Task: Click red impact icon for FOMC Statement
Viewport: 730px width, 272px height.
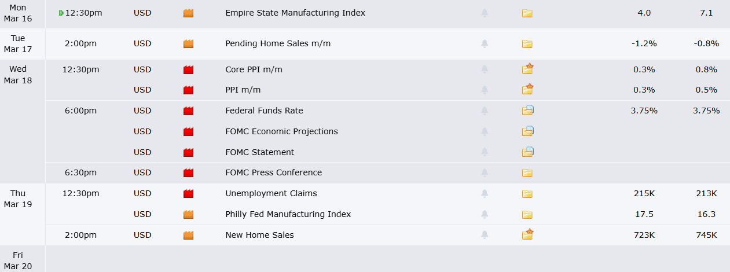Action: 188,152
